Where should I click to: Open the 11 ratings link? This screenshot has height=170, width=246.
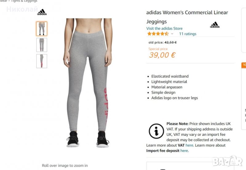pyautogui.click(x=188, y=34)
